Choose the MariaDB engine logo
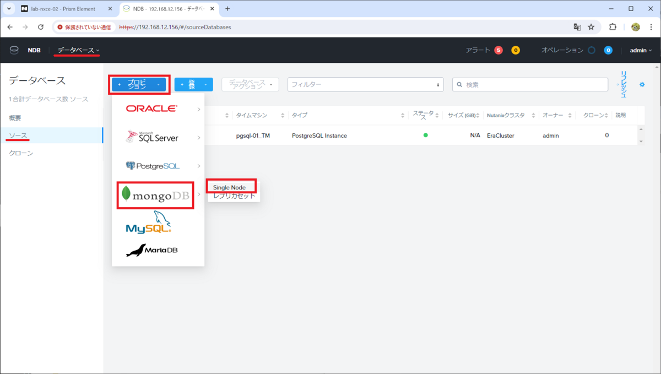661x374 pixels. pos(152,251)
